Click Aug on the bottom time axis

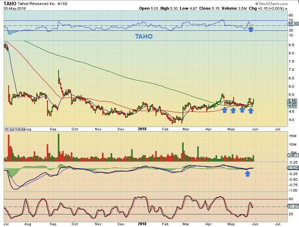point(28,224)
